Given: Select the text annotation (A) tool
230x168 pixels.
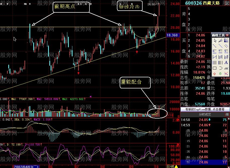Looking at the screenshot, I should (x=226, y=63).
